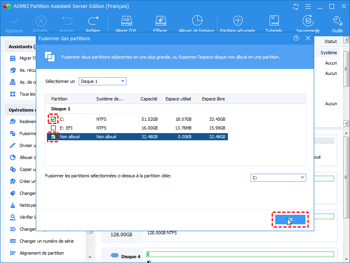Open the target partition C: dropdown

[x=278, y=178]
